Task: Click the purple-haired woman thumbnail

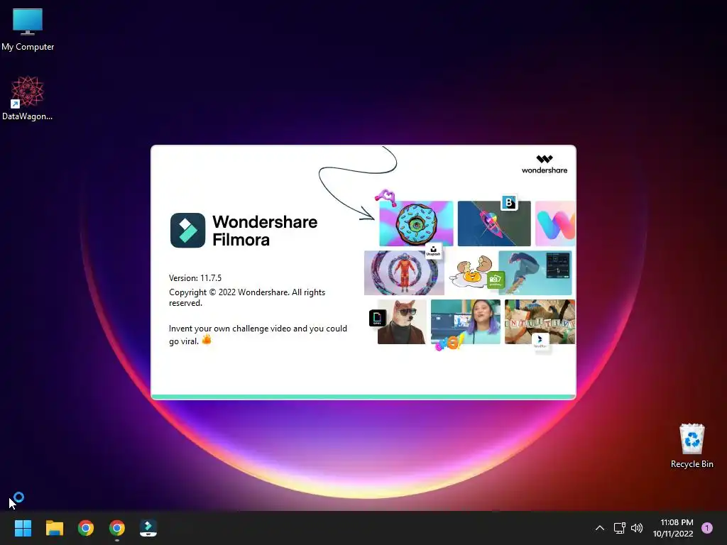Action: [x=466, y=321]
